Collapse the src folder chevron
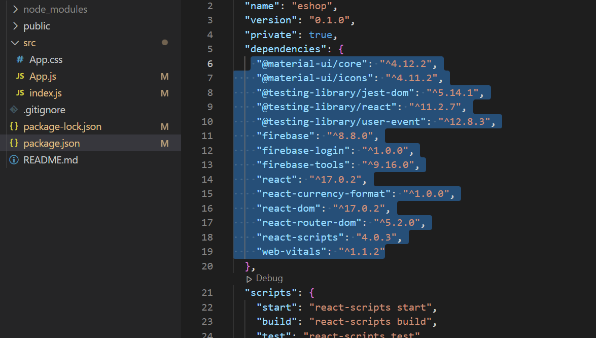The height and width of the screenshot is (338, 596). pos(15,43)
